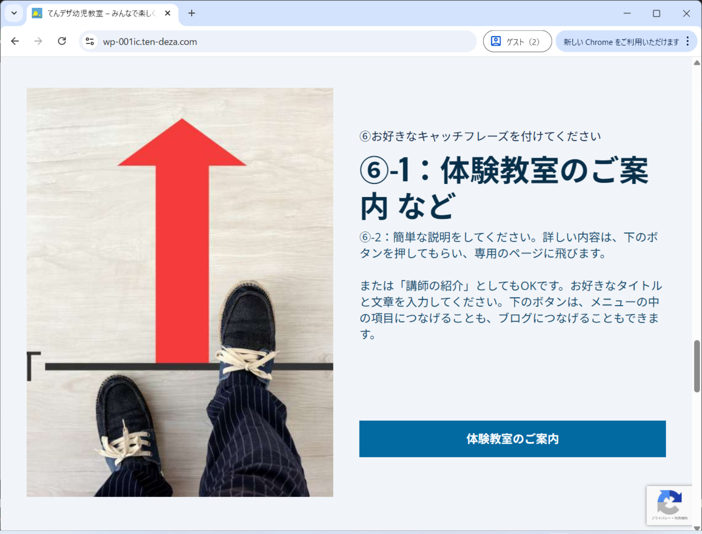Open site information icon in address bar
Image resolution: width=702 pixels, height=534 pixels.
click(90, 41)
